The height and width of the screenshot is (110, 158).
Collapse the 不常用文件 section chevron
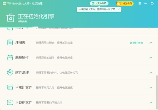(151, 87)
